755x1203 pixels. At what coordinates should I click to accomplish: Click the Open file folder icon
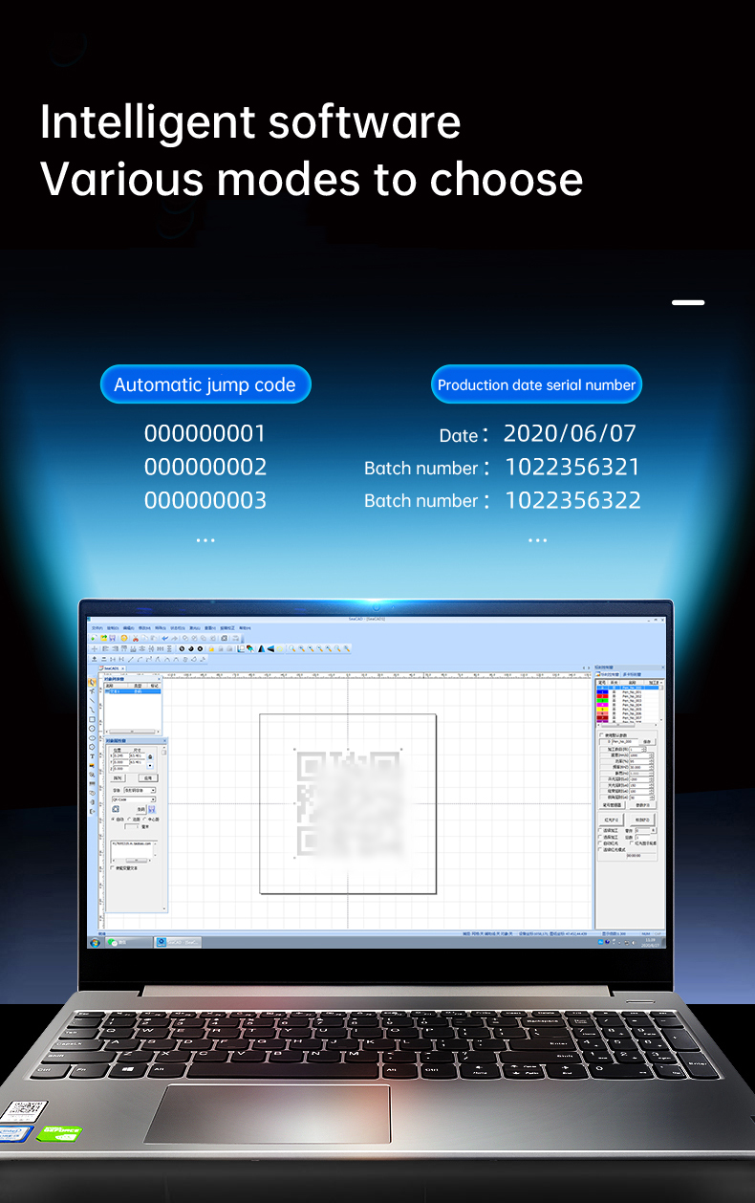point(103,638)
